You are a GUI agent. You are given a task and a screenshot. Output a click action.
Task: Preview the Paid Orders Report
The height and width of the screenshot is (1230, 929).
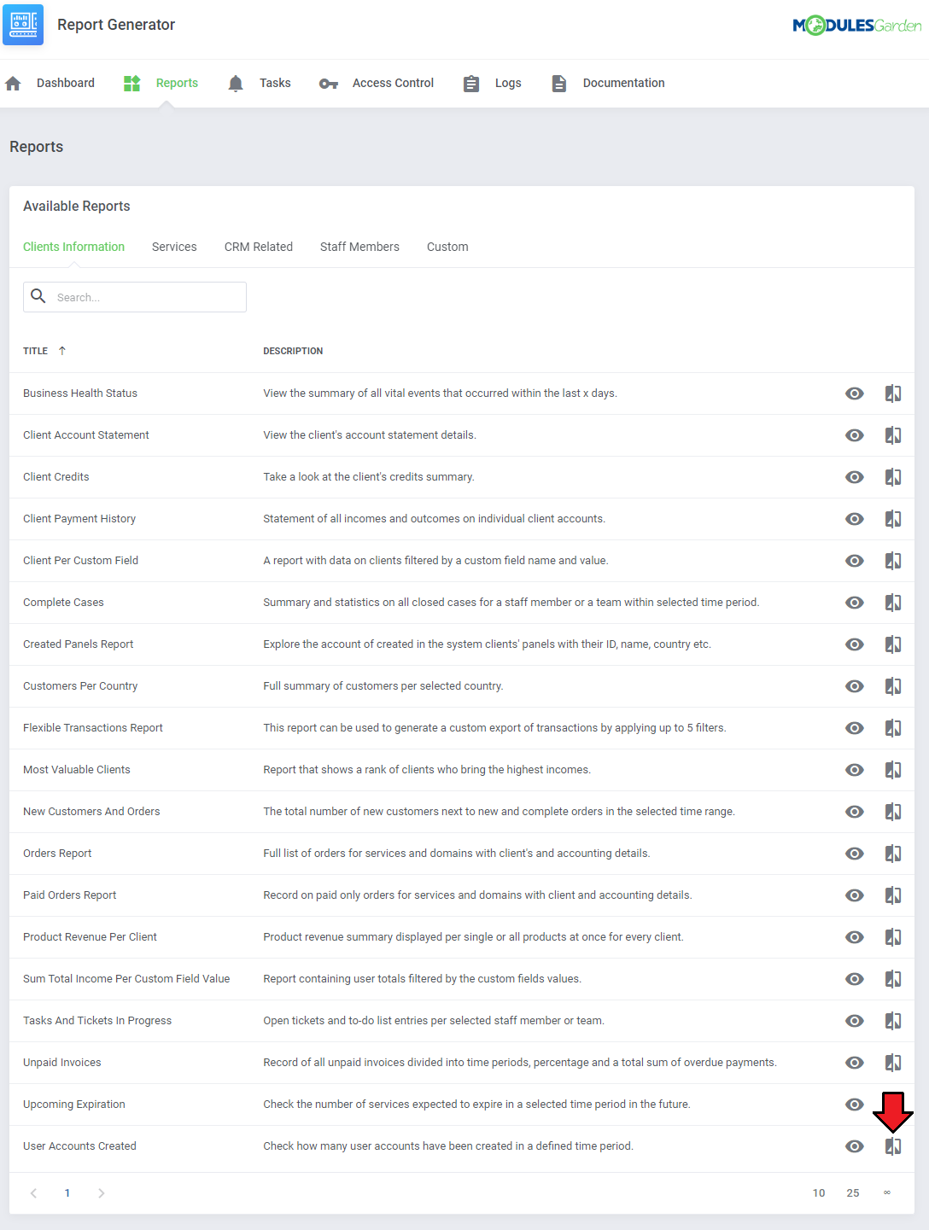pos(855,895)
